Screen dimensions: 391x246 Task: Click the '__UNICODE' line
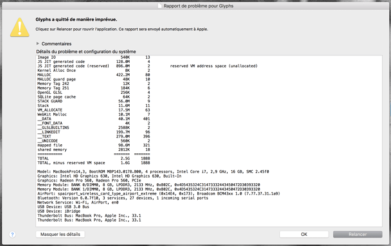93,141
